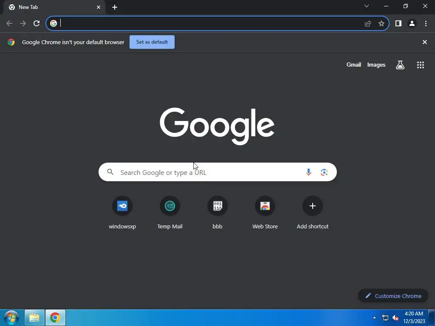Viewport: 435px width, 326px height.
Task: Open the Windows Start menu
Action: 11,318
